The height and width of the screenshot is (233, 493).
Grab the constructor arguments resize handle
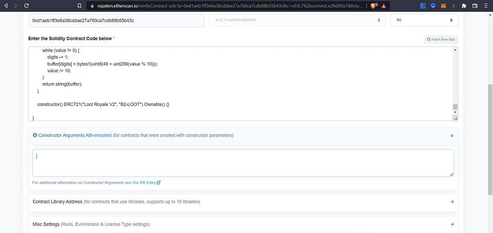[x=452, y=174]
